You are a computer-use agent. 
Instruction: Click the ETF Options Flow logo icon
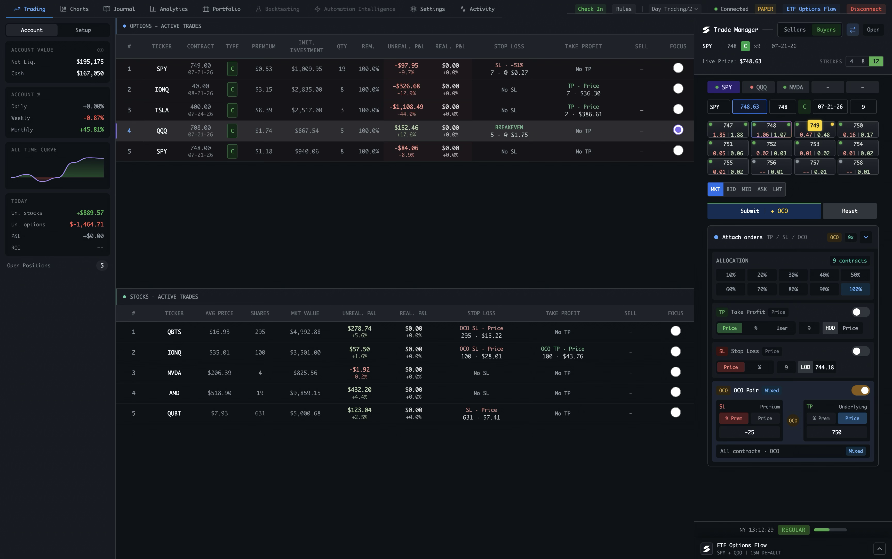(707, 548)
